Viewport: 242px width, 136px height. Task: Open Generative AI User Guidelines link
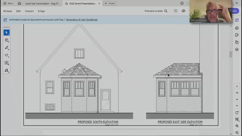coord(82,20)
